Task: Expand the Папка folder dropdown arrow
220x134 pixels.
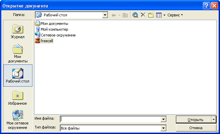Action: coord(105,15)
